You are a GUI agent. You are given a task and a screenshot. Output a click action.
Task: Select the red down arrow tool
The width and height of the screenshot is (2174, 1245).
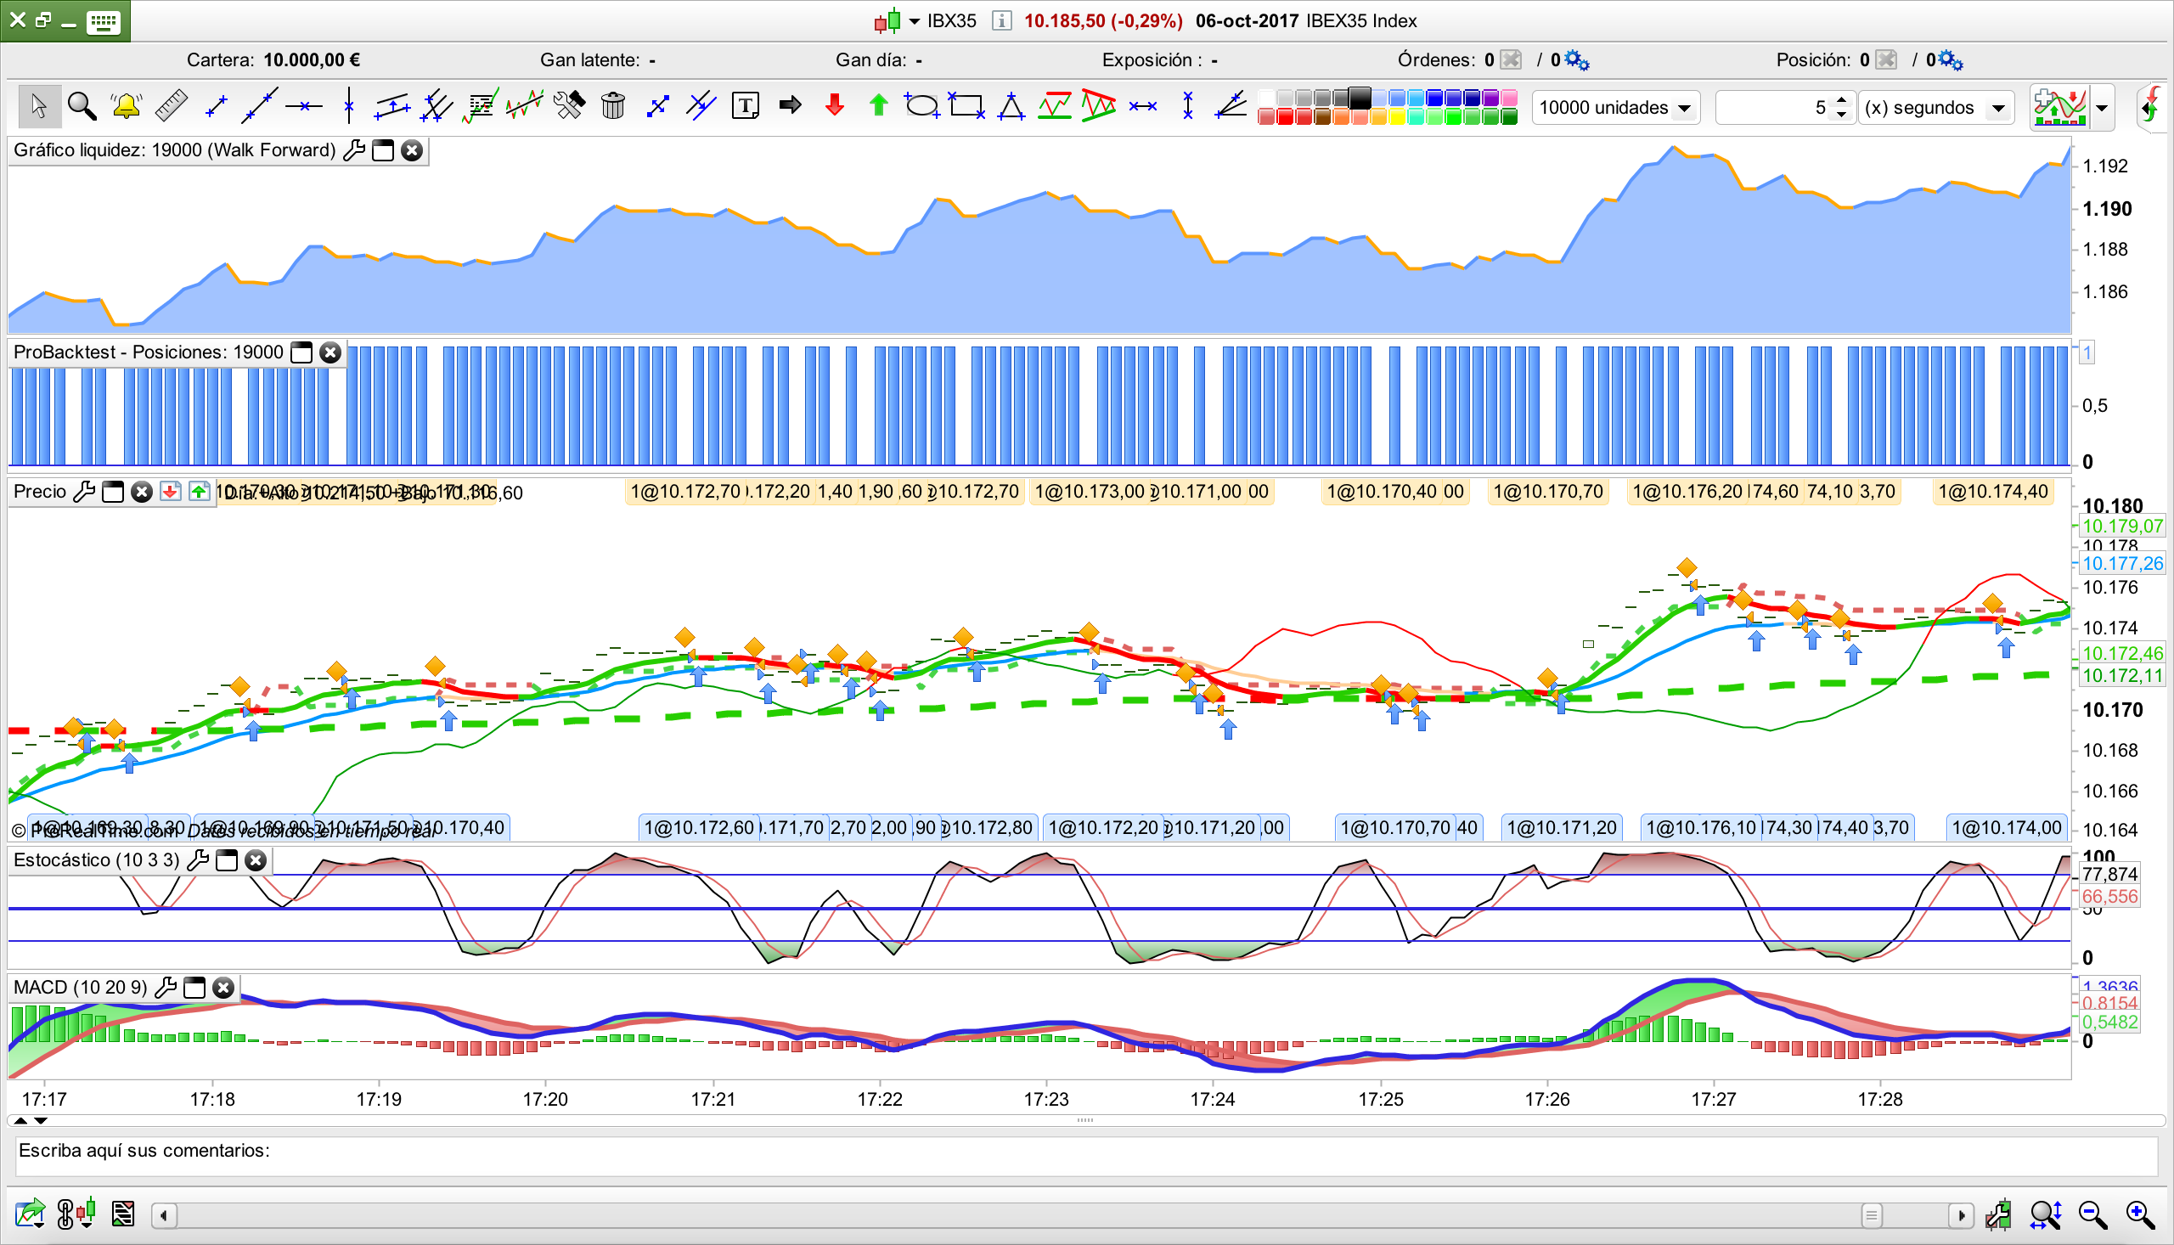835,106
